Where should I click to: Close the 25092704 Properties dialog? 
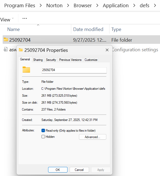pos(107,50)
